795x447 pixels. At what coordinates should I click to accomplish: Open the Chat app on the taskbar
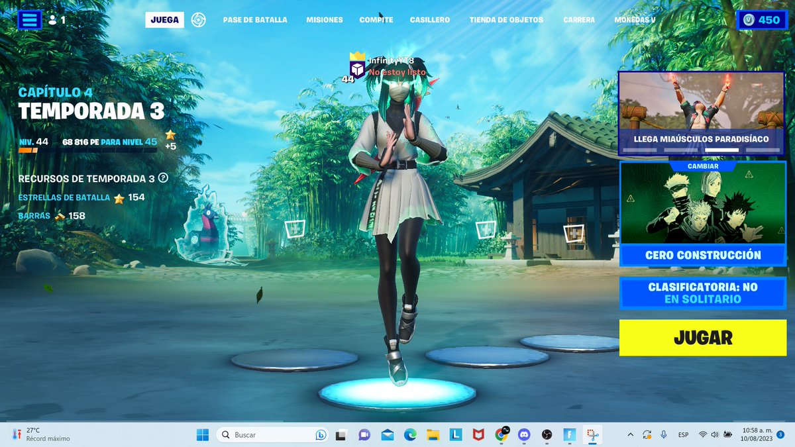(x=364, y=435)
